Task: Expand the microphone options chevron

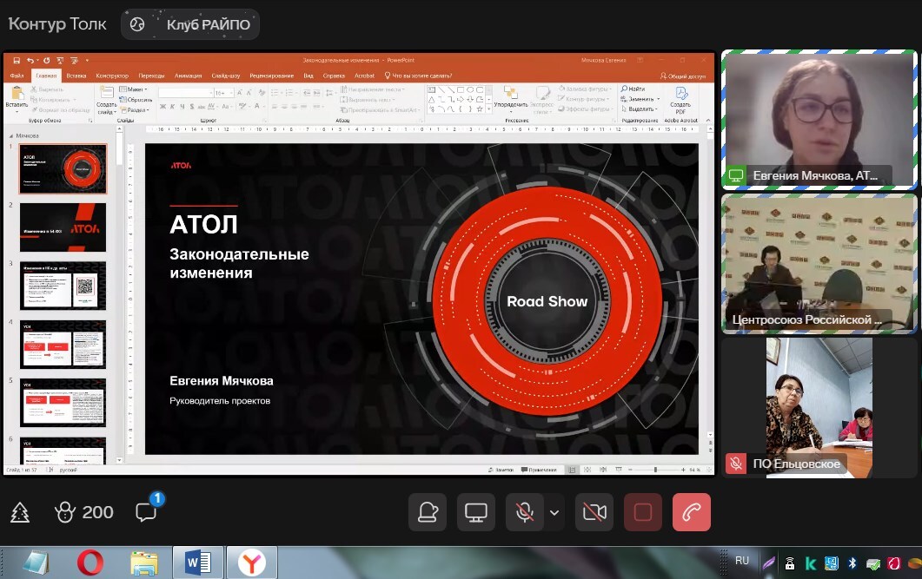Action: (x=554, y=513)
